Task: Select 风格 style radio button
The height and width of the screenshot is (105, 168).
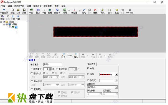Action: [x=88, y=74]
